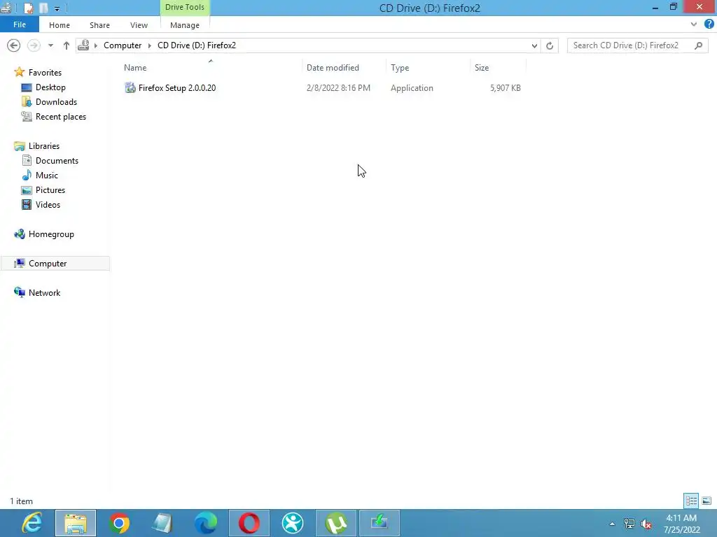Click CD Drive (D:) Firefox2 in address path

[x=197, y=45]
